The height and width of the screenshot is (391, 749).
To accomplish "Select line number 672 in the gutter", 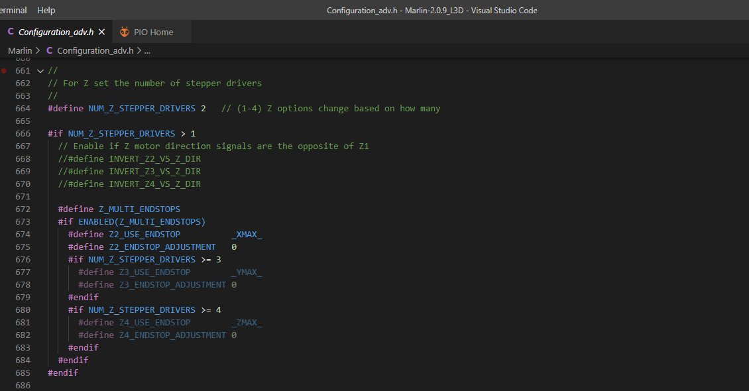I will 23,209.
